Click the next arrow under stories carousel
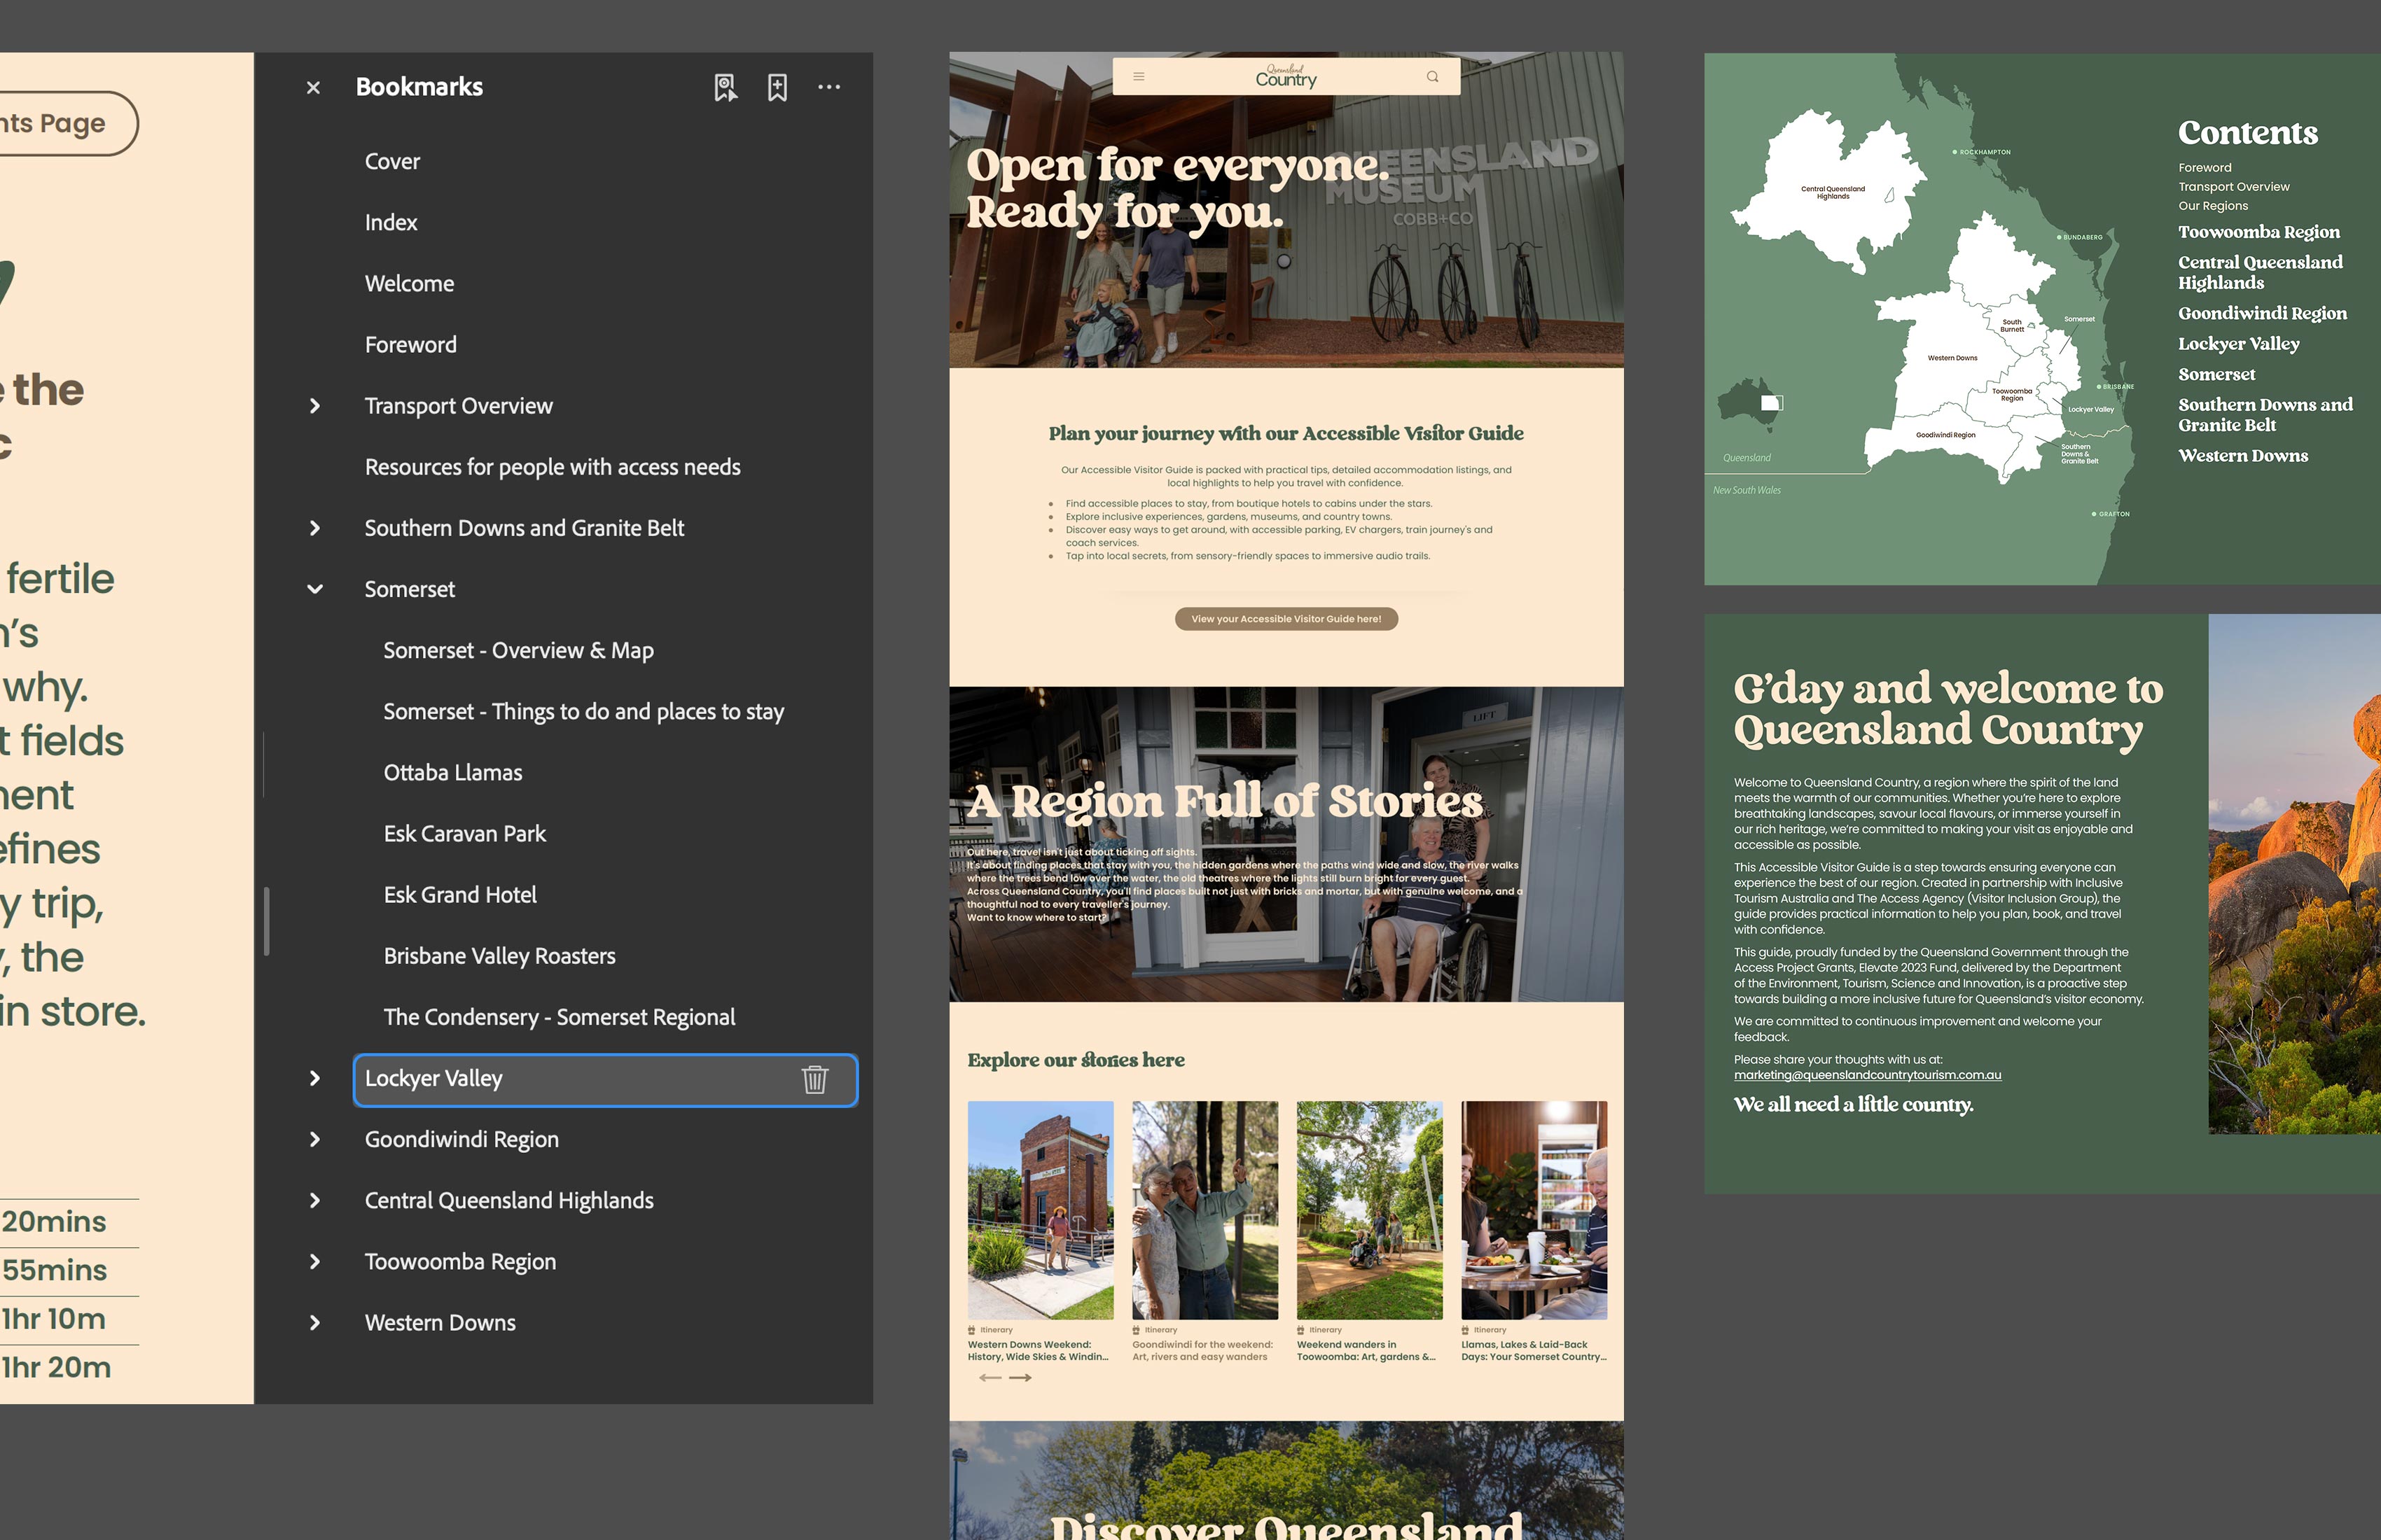 (x=1020, y=1377)
